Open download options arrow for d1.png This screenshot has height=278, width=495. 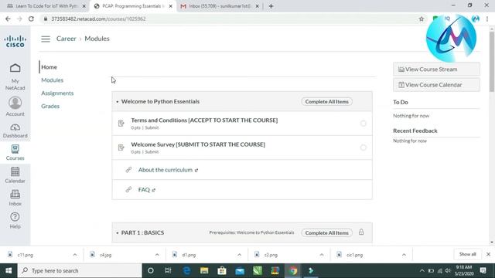point(239,255)
